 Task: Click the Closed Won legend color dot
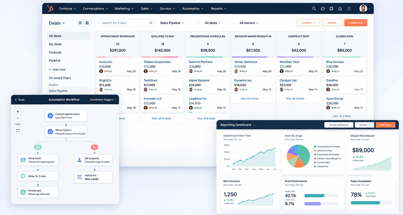[x=315, y=166]
